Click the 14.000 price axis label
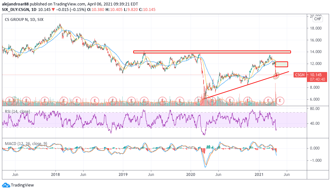The height and width of the screenshot is (191, 331). pyautogui.click(x=316, y=52)
